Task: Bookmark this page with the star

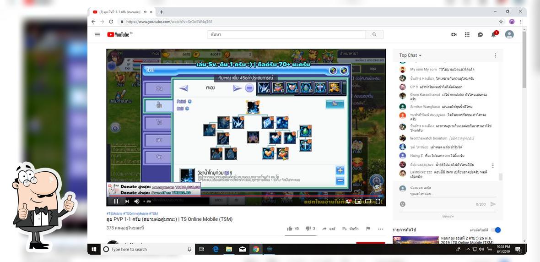Action: [501, 22]
